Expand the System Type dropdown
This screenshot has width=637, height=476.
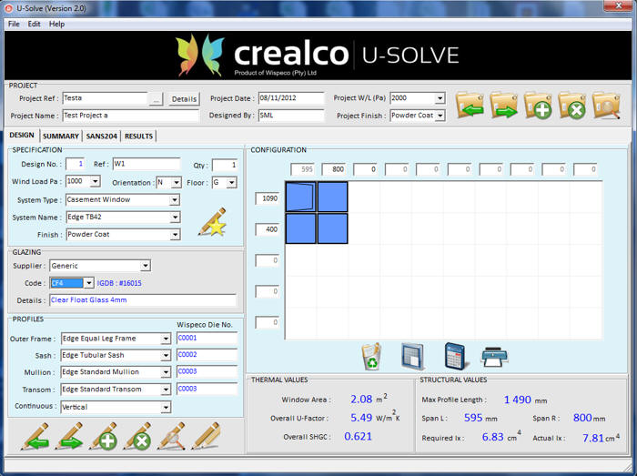coord(175,200)
